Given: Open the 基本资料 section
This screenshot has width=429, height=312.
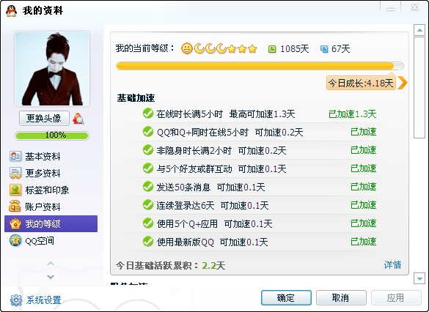Looking at the screenshot, I should [43, 157].
